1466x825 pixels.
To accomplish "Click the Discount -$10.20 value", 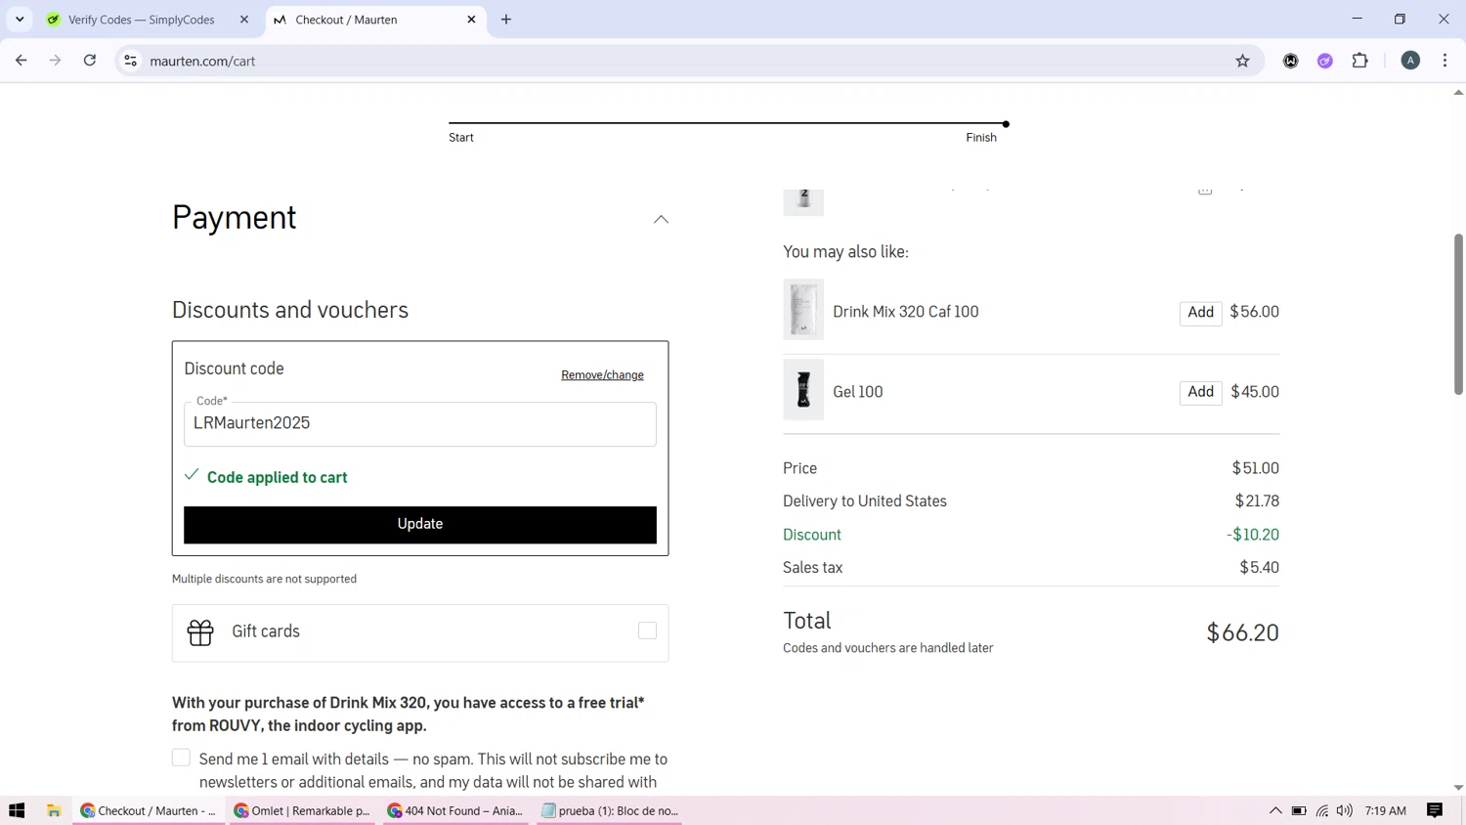I will pos(1253,535).
